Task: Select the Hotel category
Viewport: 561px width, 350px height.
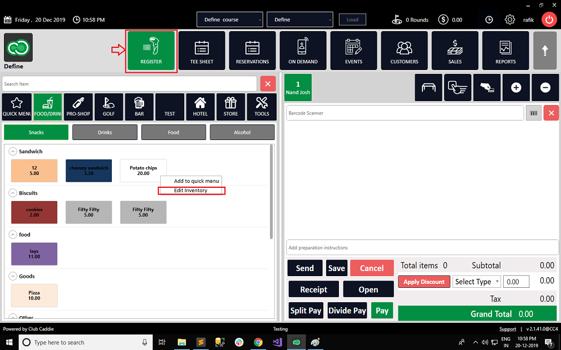Action: pos(200,107)
